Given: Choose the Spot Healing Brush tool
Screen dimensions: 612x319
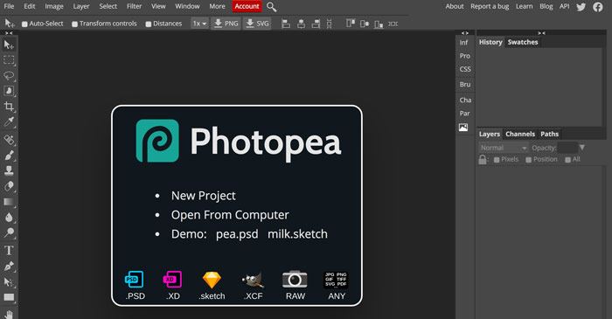Looking at the screenshot, I should 9,140.
